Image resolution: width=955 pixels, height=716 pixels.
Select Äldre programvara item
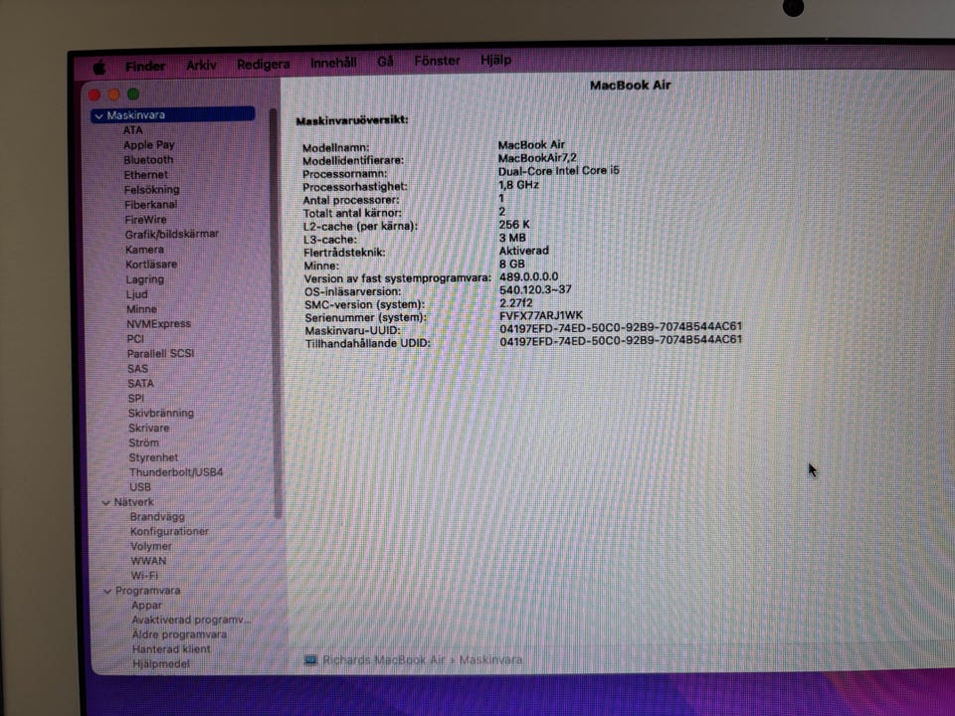(179, 634)
